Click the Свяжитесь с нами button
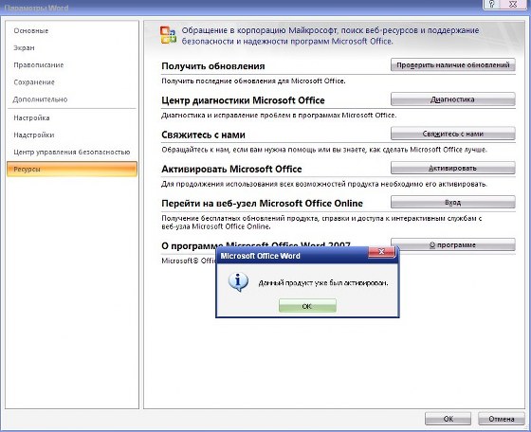The width and height of the screenshot is (531, 432). [x=453, y=134]
